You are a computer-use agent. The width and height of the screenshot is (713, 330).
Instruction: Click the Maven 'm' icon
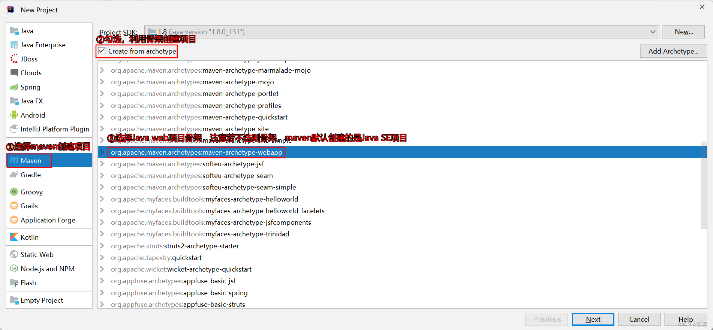coord(14,160)
